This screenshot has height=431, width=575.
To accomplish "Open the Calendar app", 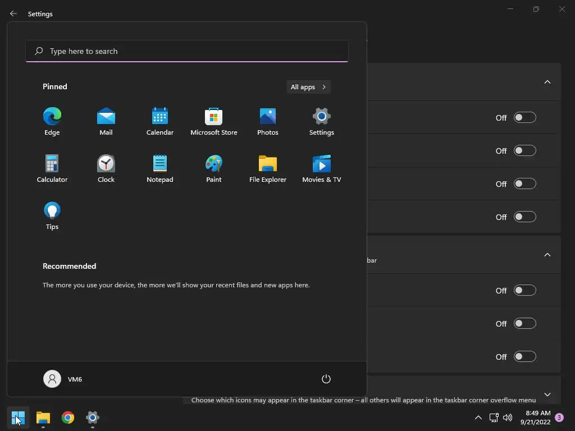I will [x=160, y=122].
